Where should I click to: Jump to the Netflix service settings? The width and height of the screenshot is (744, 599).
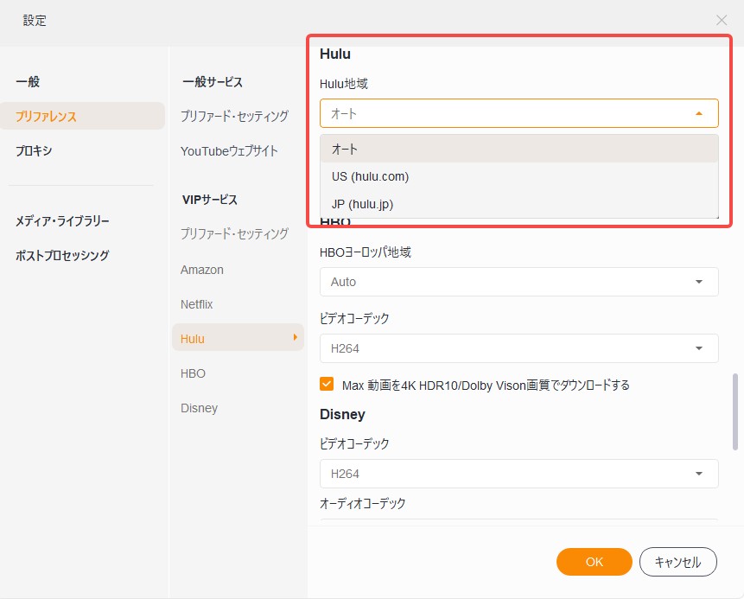[x=196, y=304]
